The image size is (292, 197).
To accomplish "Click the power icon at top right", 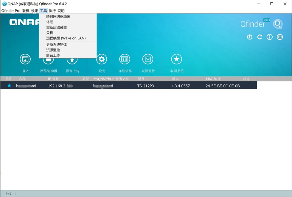I will click(250, 37).
